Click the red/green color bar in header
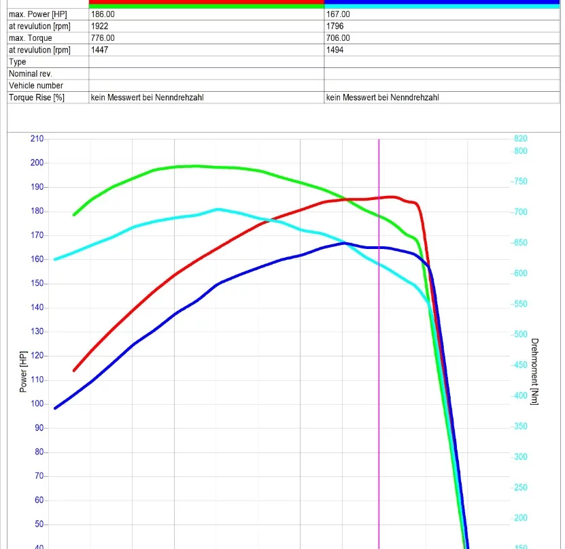This screenshot has height=549, width=565. (x=207, y=3)
